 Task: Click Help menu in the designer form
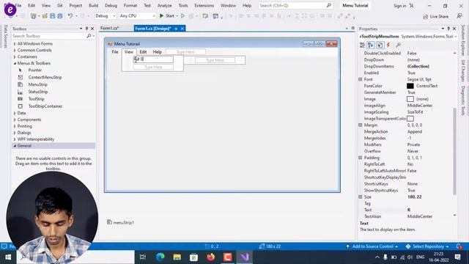click(x=158, y=52)
